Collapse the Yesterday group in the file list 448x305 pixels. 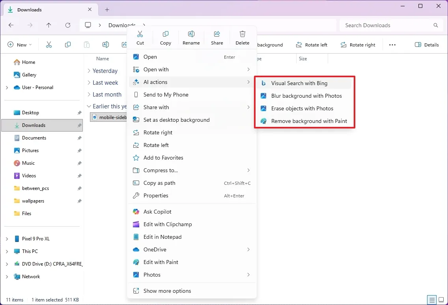pyautogui.click(x=89, y=71)
